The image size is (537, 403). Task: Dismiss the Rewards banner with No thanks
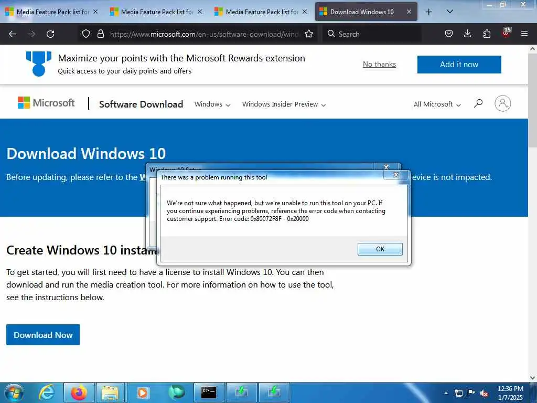coord(379,64)
